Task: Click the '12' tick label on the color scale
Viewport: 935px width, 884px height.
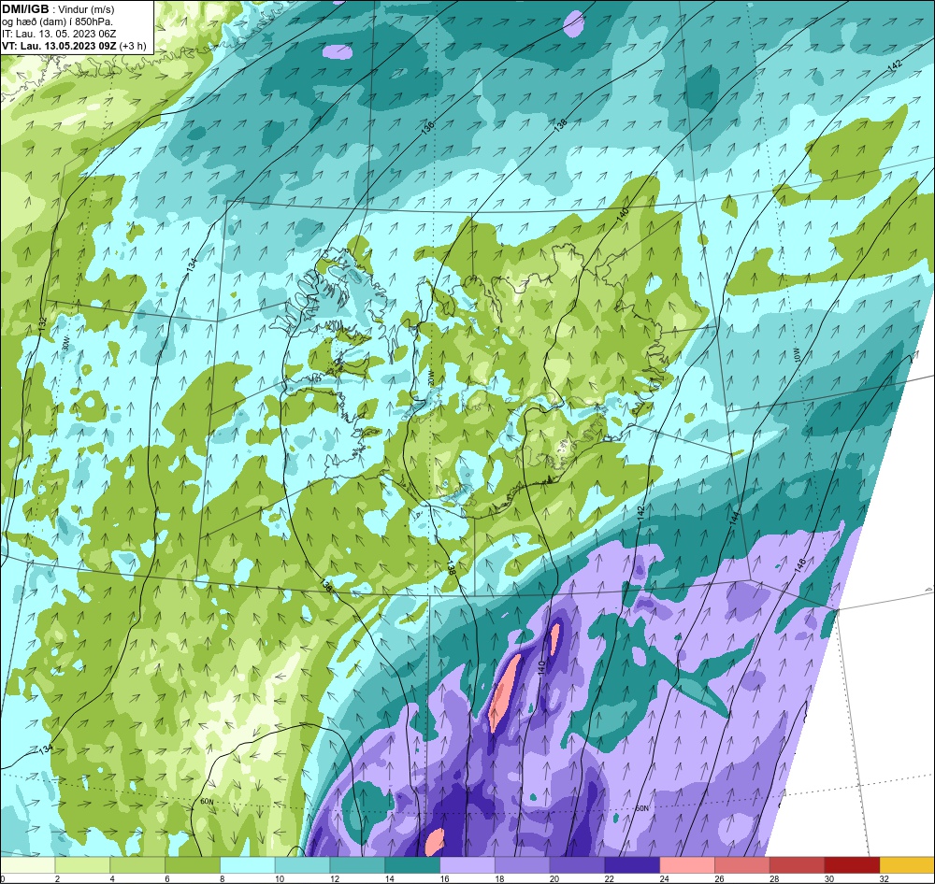Action: tap(335, 878)
